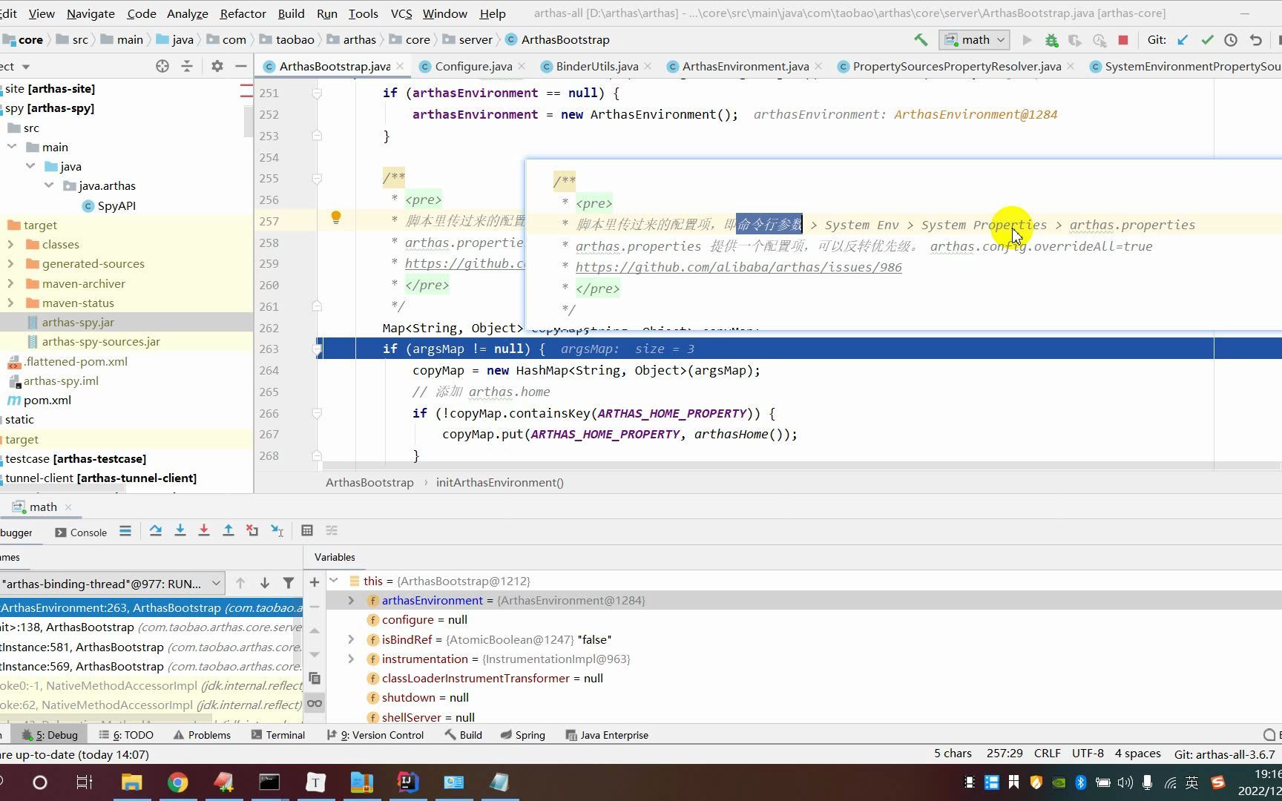
Task: Click the locate target icon in project panel
Action: tap(162, 66)
